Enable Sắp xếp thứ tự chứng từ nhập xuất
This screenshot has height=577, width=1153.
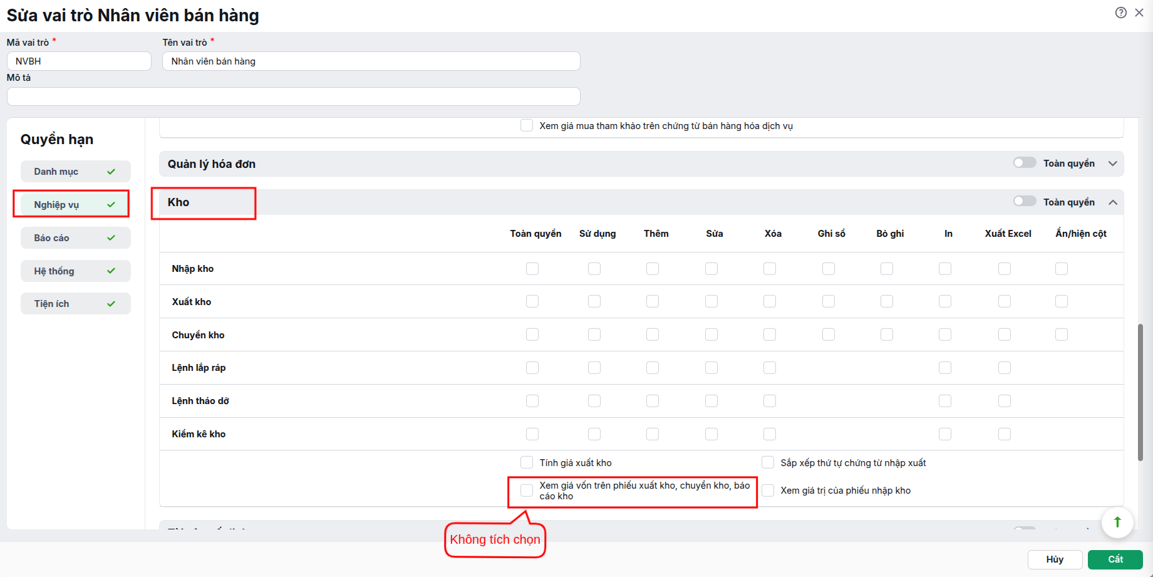pyautogui.click(x=768, y=462)
